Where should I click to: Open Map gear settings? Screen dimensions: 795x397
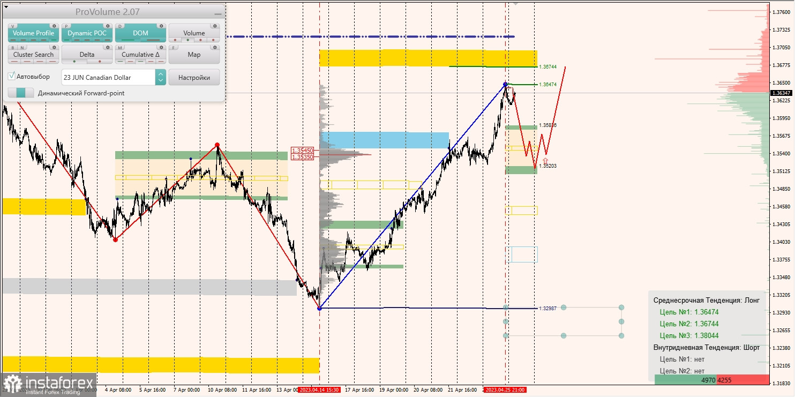click(214, 47)
